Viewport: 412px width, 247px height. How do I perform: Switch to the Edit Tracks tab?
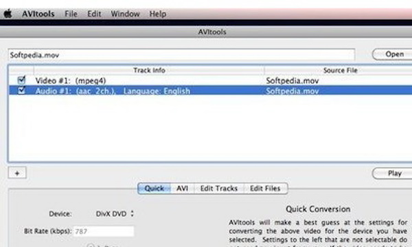click(219, 189)
